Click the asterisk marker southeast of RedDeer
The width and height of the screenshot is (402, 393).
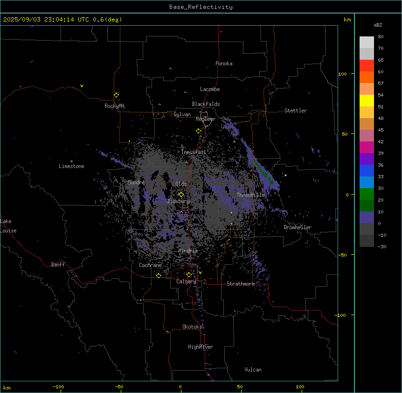[234, 141]
